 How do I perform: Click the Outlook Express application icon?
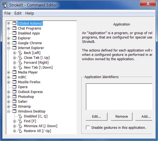(x=14, y=92)
